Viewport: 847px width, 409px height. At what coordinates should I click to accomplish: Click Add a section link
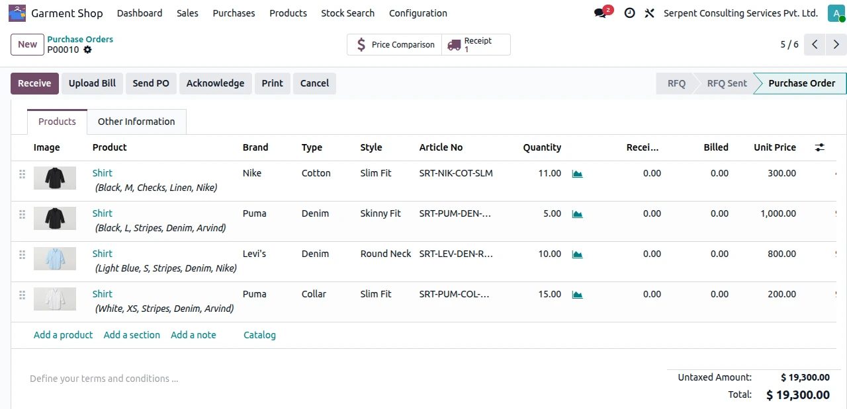coord(132,335)
